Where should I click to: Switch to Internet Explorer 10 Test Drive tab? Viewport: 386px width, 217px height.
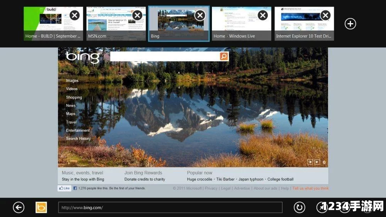tap(304, 24)
